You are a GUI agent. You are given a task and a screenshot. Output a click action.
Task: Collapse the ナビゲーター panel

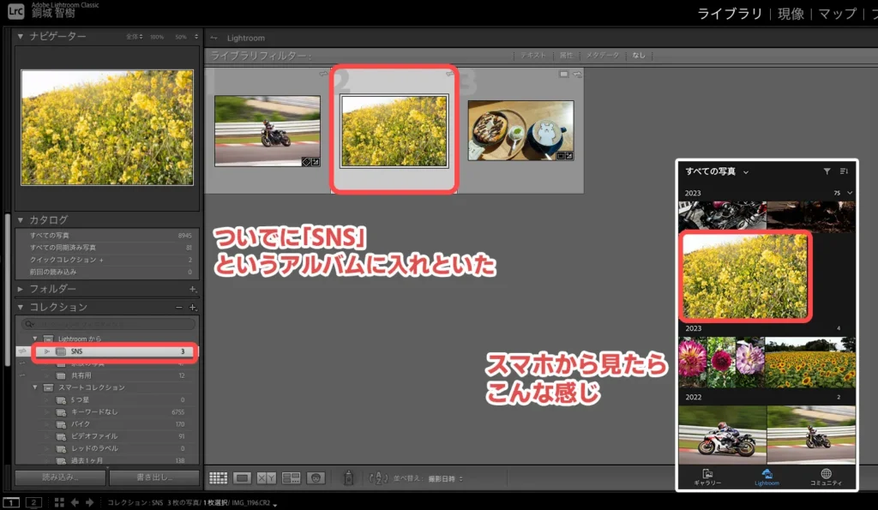click(21, 37)
